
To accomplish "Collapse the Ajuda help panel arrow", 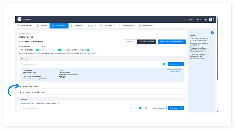I will (212, 33).
